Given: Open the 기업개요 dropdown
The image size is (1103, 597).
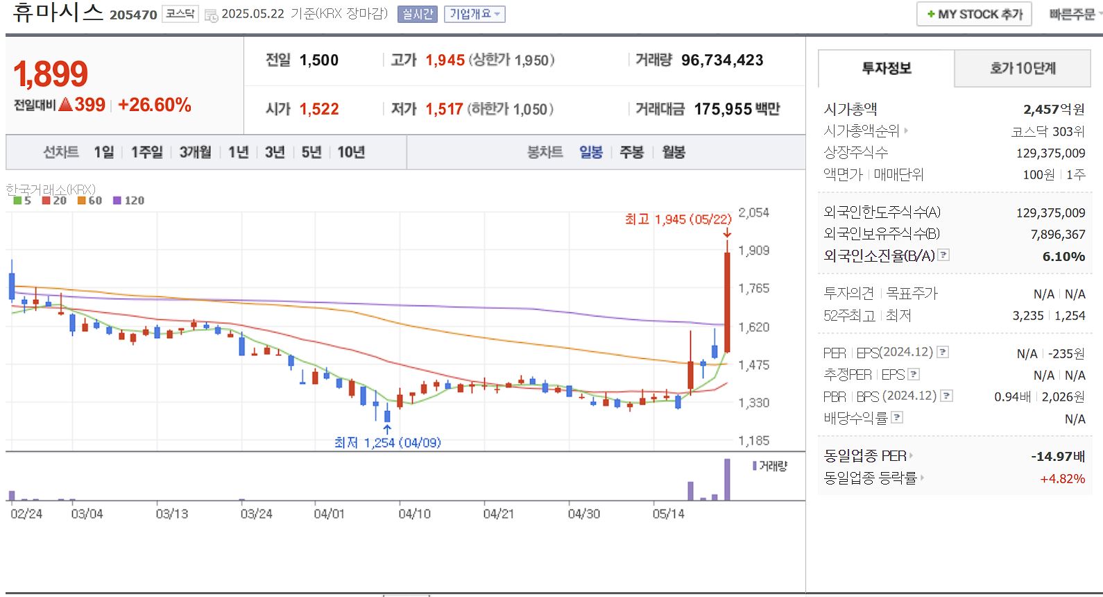Looking at the screenshot, I should coord(474,14).
